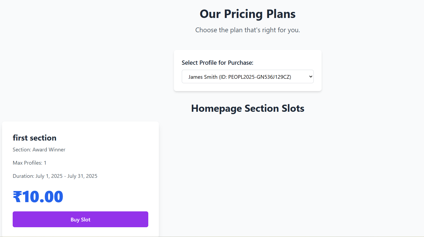The image size is (424, 237).
Task: Click the 'Award Winner' section name
Action: [x=49, y=150]
